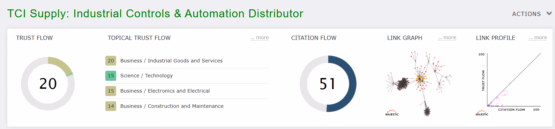Click Majestic logo under Link Profile
The image size is (555, 129).
(x=482, y=113)
